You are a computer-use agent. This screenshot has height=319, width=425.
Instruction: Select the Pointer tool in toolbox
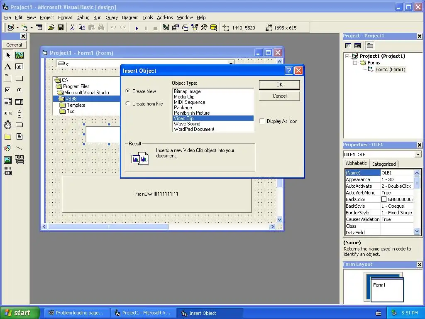(8, 55)
